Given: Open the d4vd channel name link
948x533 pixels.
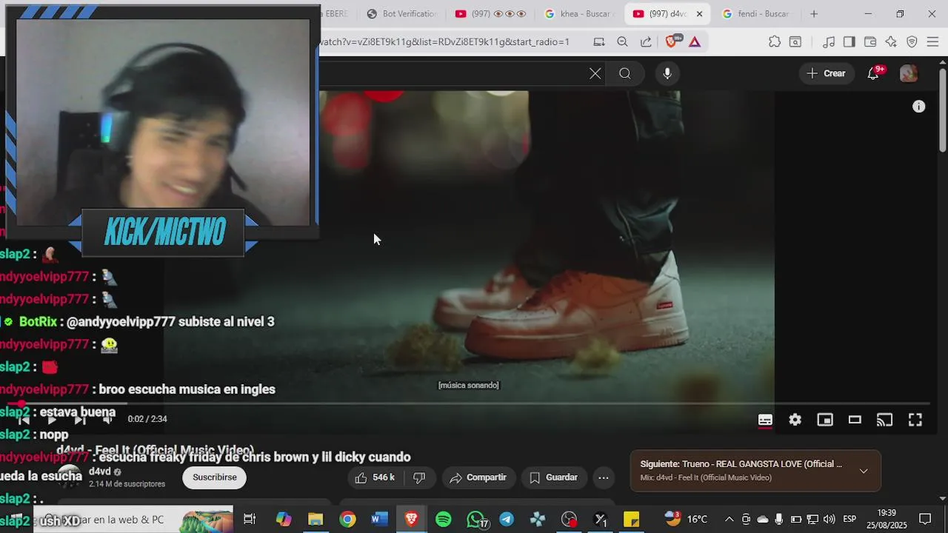Looking at the screenshot, I should pos(99,472).
